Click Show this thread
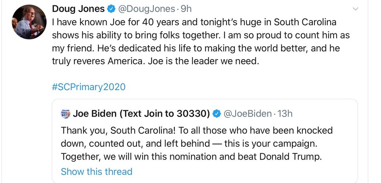The height and width of the screenshot is (183, 381). pos(96,171)
